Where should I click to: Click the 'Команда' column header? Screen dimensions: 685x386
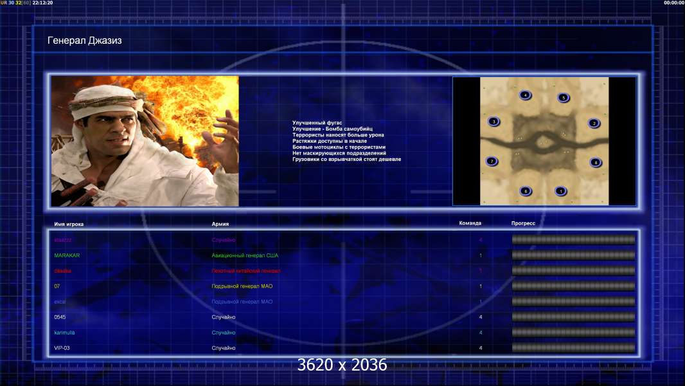pos(470,223)
